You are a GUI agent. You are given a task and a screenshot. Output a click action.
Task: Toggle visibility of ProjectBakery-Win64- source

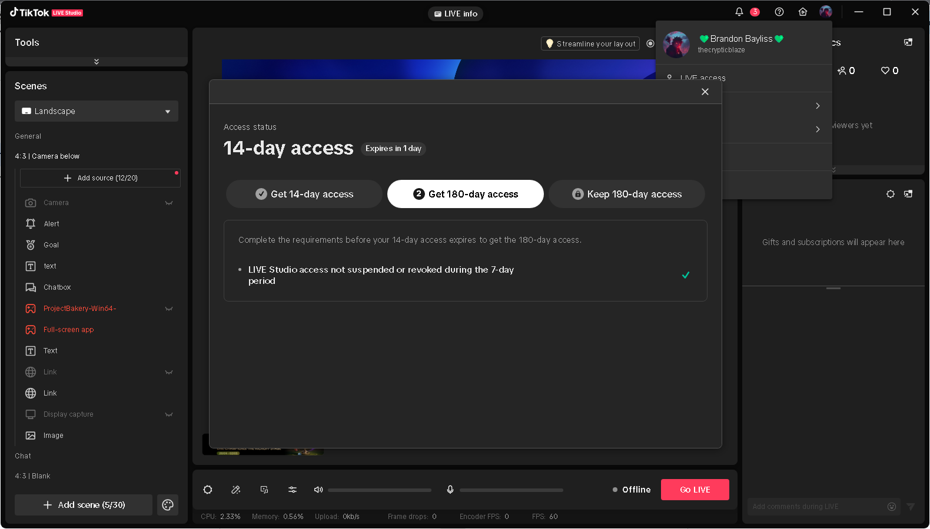[x=169, y=309]
